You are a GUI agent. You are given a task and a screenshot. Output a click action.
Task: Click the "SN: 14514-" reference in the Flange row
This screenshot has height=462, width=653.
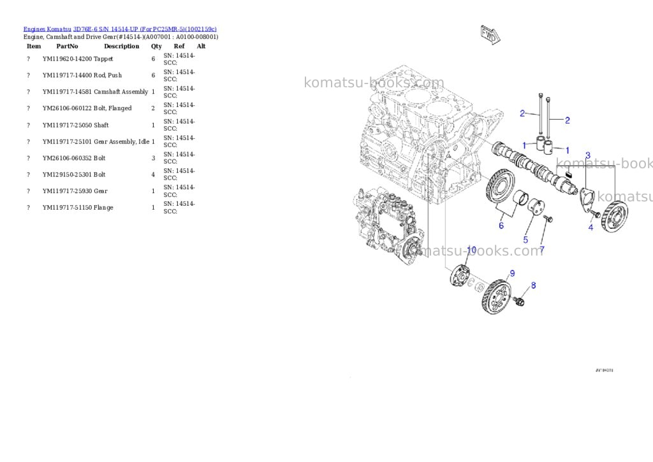(x=179, y=204)
